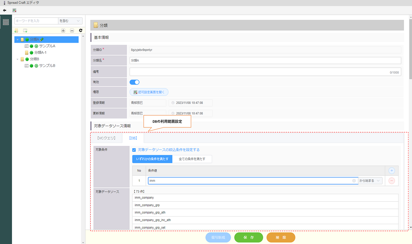
Task: Clear the imm condition value with the x icon
Action: (354, 181)
